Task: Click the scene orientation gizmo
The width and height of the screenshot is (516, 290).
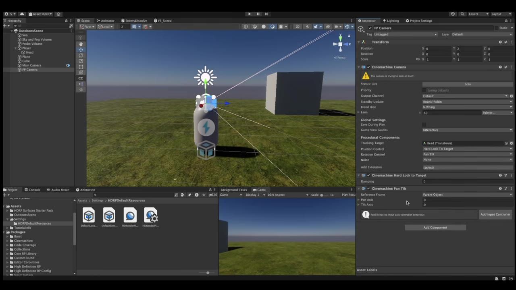Action: 340,44
